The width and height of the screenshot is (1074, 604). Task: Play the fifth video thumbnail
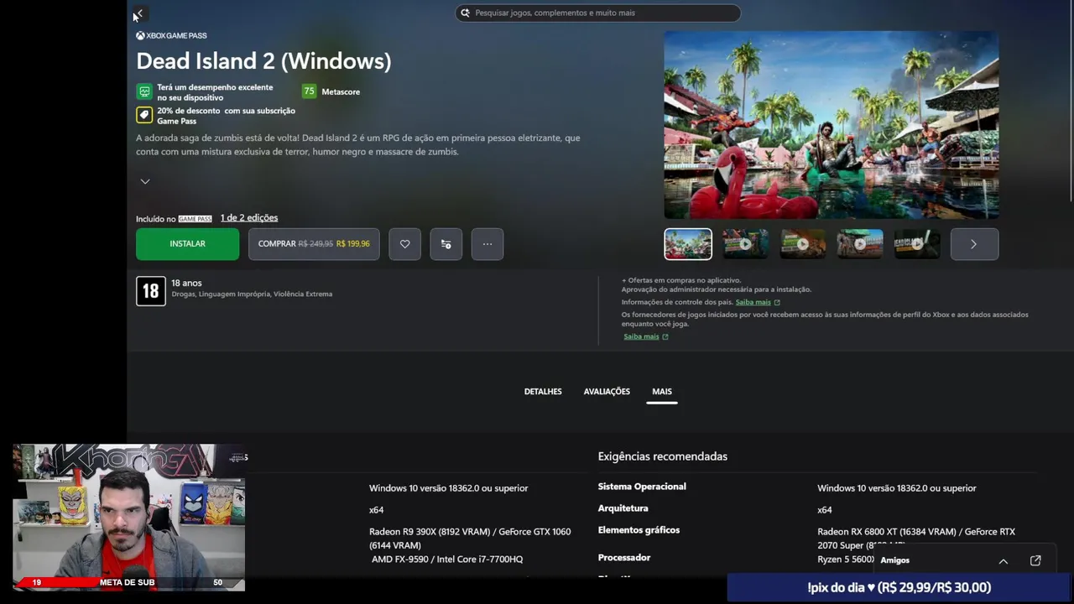point(917,244)
